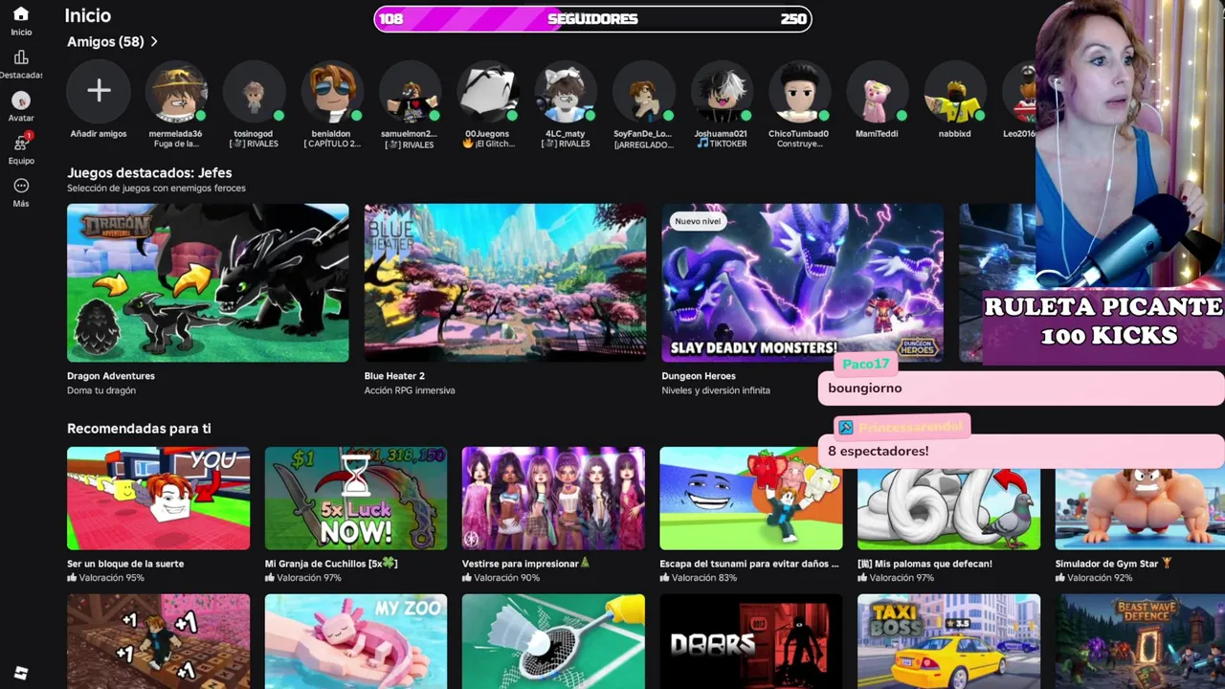Open the My Zoo axolotl game thumbnail

click(x=356, y=641)
